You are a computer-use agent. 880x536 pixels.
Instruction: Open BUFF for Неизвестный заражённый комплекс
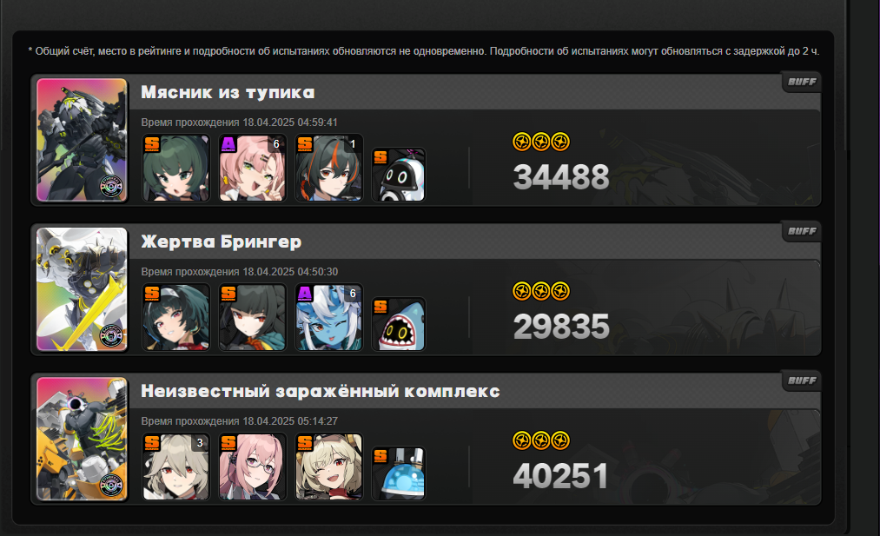pyautogui.click(x=802, y=380)
